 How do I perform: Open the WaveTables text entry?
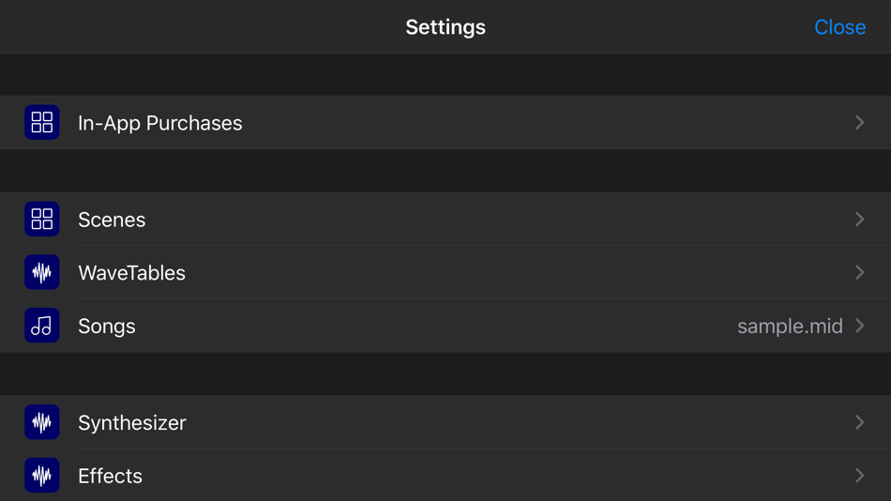(131, 273)
